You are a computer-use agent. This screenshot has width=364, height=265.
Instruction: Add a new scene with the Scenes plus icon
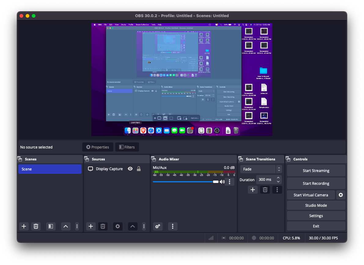pyautogui.click(x=24, y=226)
